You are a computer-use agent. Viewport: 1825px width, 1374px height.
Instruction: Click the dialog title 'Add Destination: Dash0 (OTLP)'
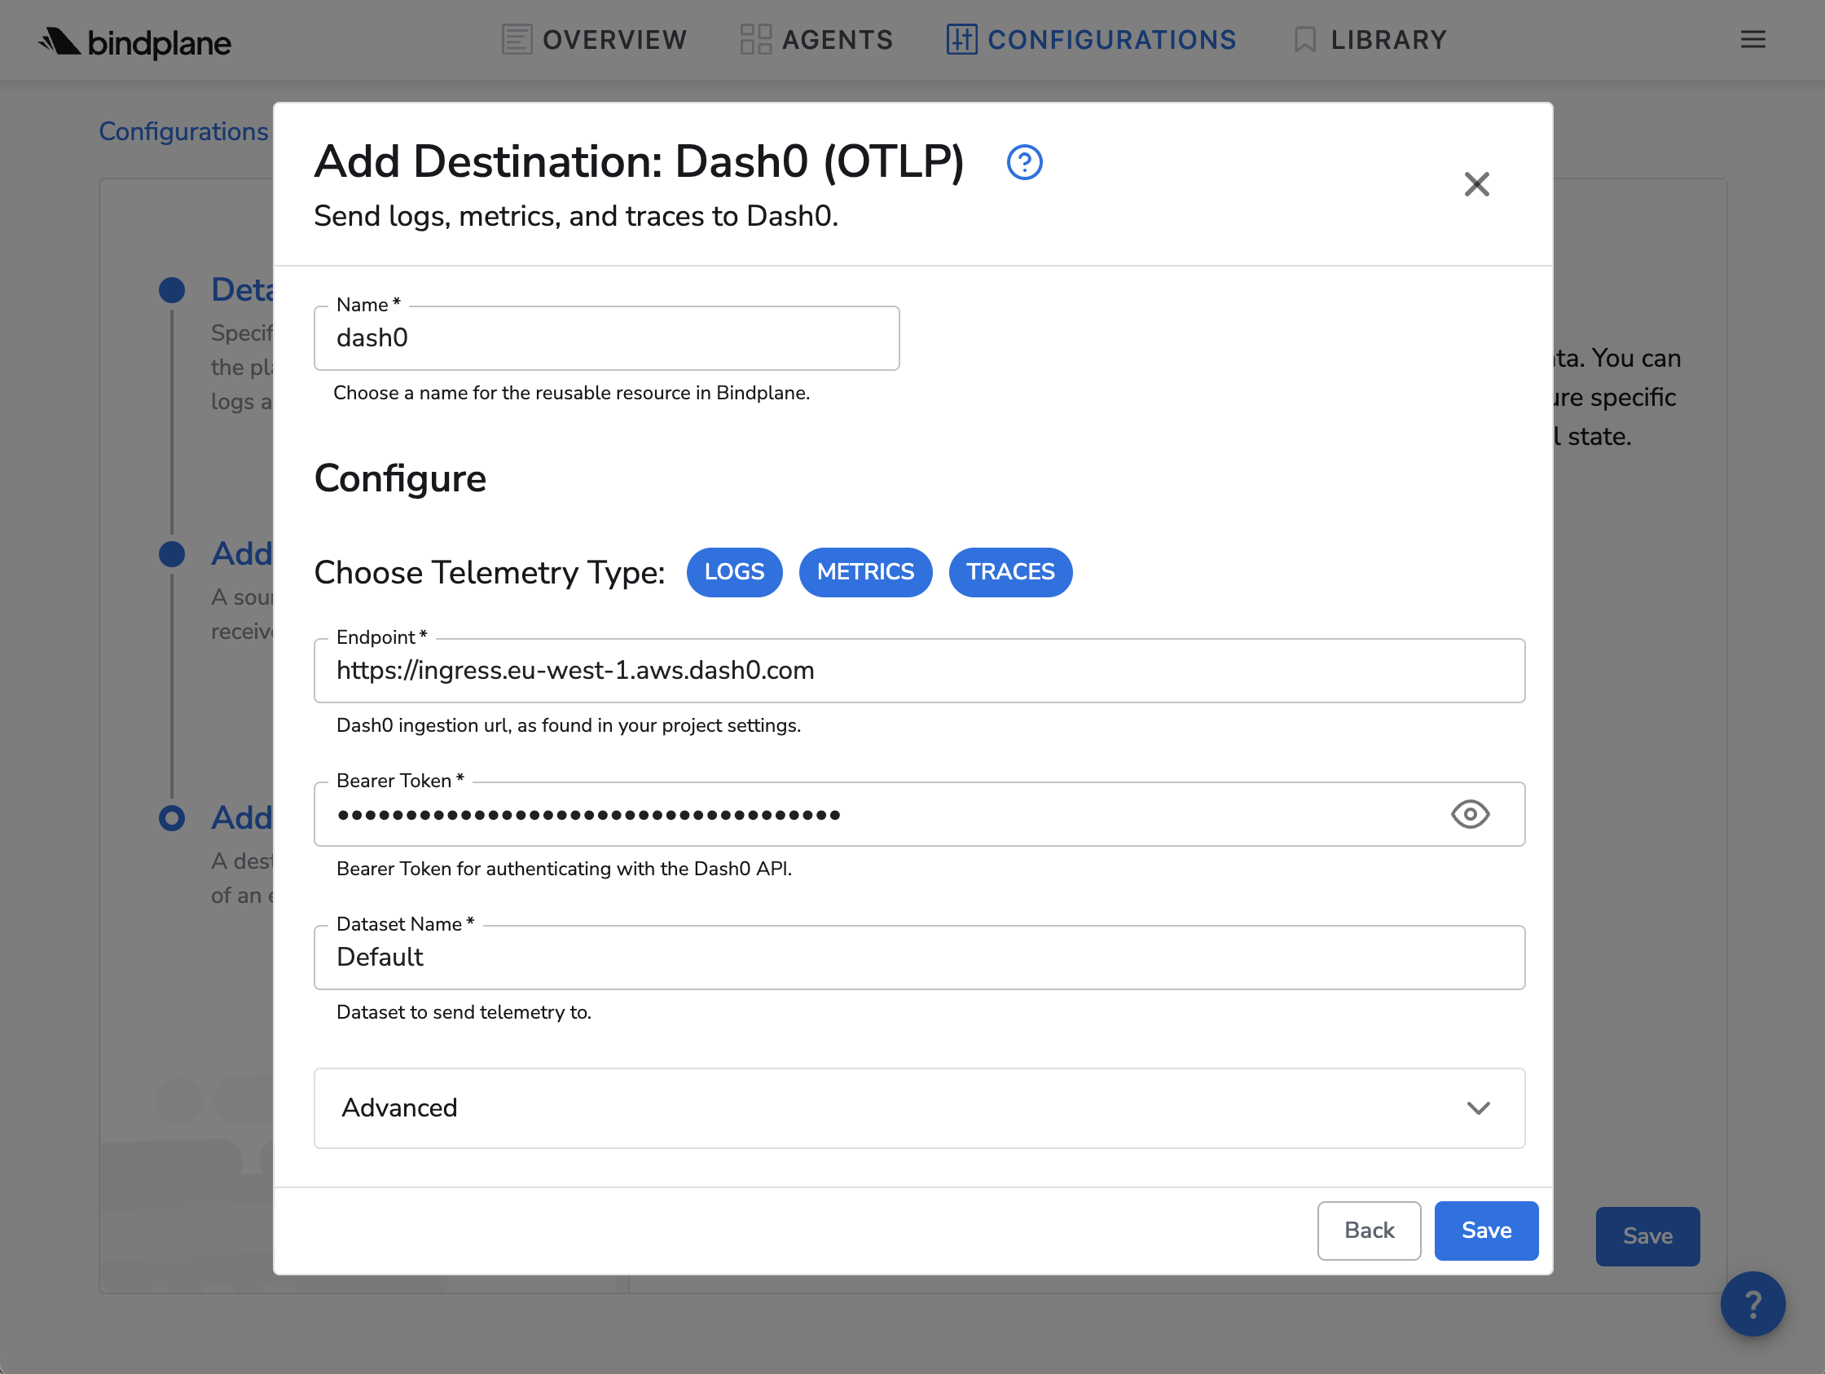point(640,162)
